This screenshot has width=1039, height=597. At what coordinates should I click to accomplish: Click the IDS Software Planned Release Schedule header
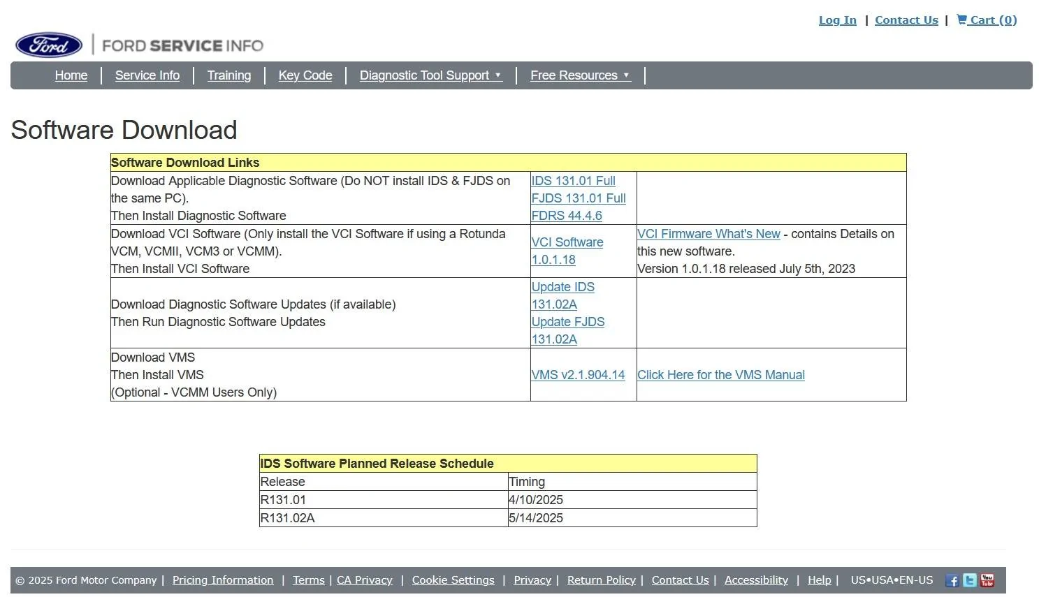[x=508, y=464]
